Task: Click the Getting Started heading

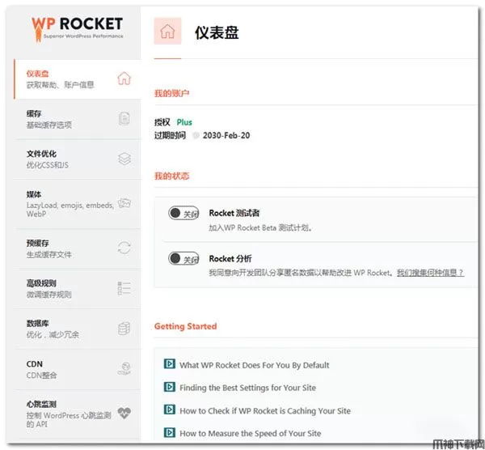Action: pos(186,326)
